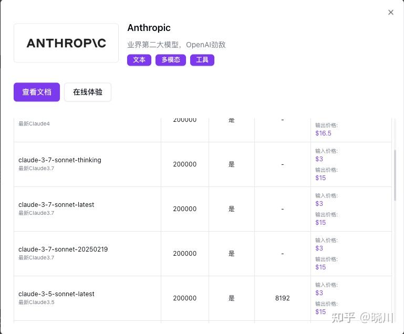The height and width of the screenshot is (334, 404).
Task: Click 最新Claude3.7 under claude-3-7-sonnet-latest
Action: coord(36,213)
